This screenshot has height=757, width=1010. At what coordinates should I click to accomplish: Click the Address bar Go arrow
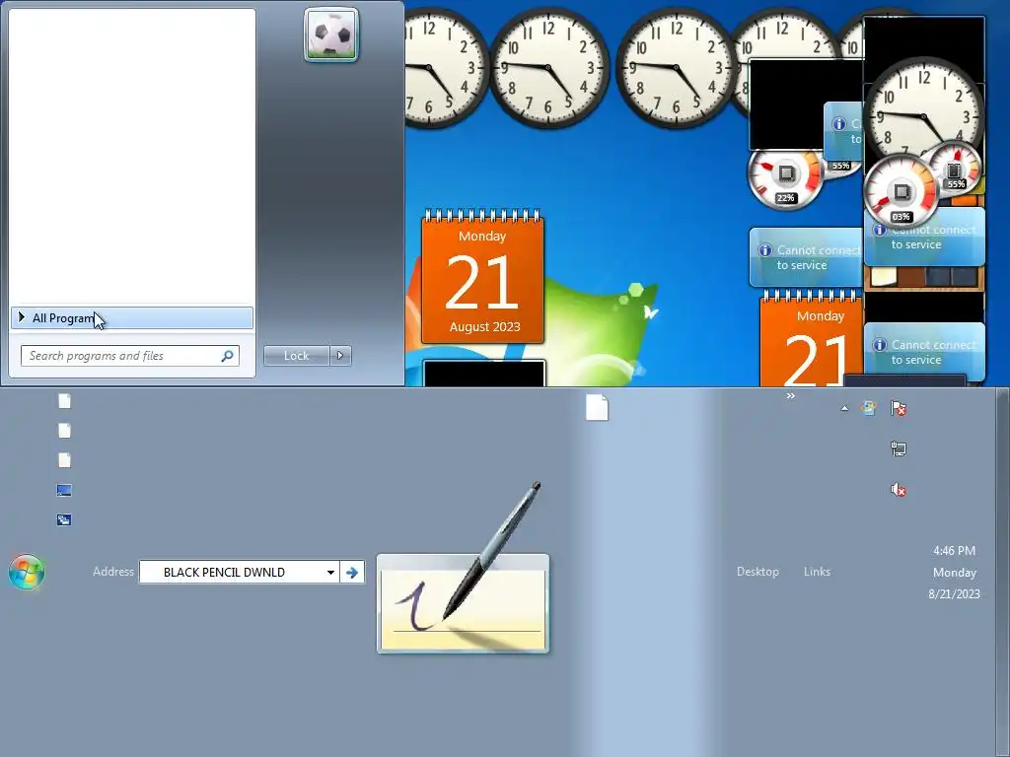[x=352, y=572]
